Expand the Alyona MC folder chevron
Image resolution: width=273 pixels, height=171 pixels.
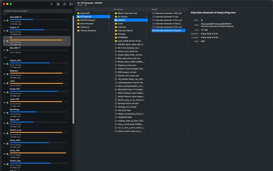[x=109, y=13]
